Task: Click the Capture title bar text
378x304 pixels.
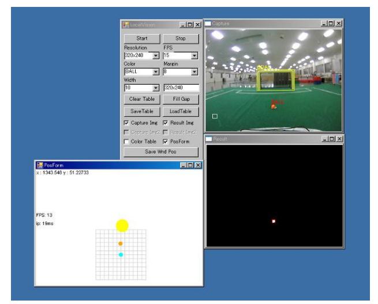Action: pos(220,24)
